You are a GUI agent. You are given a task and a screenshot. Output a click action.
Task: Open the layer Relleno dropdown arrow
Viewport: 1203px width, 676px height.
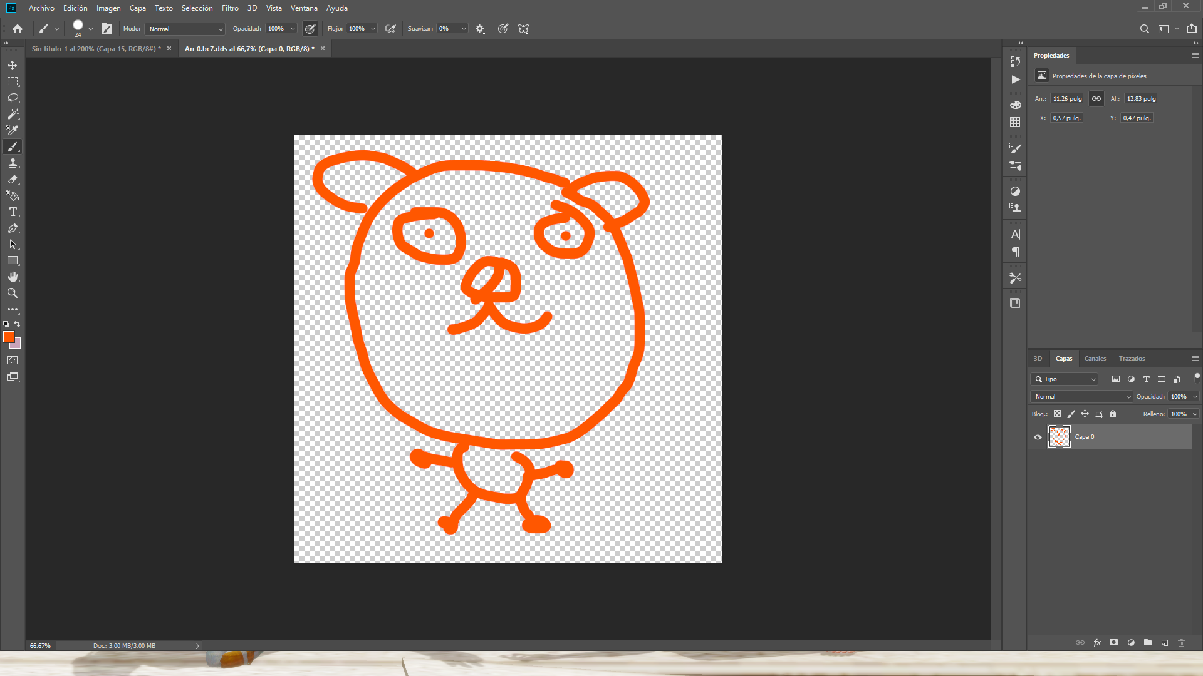1195,414
